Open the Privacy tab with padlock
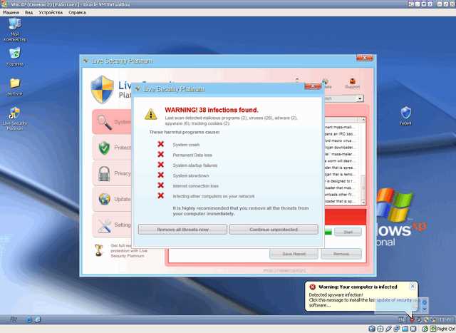Image resolution: width=456 pixels, height=333 pixels. (113, 173)
